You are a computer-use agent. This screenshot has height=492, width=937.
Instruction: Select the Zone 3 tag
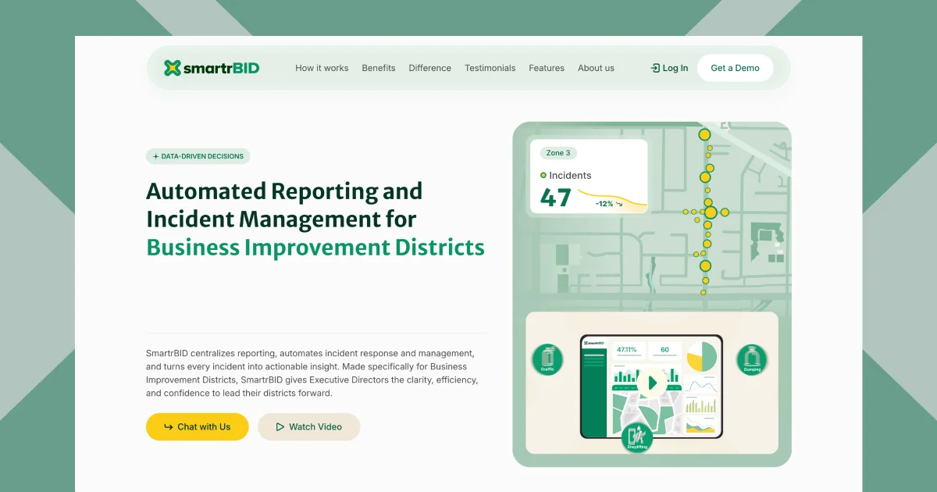[x=558, y=153]
